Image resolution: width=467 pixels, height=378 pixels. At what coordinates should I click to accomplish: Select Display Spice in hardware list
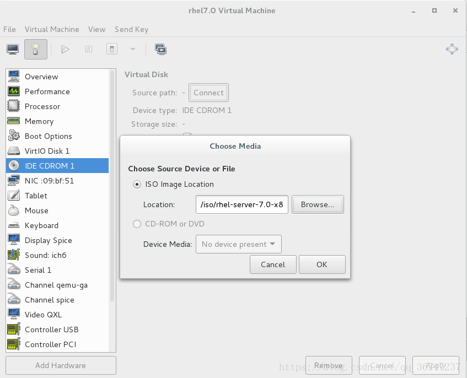point(57,240)
